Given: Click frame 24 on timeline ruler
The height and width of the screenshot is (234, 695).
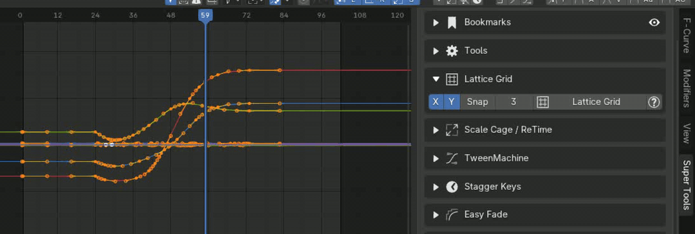Looking at the screenshot, I should pyautogui.click(x=95, y=15).
